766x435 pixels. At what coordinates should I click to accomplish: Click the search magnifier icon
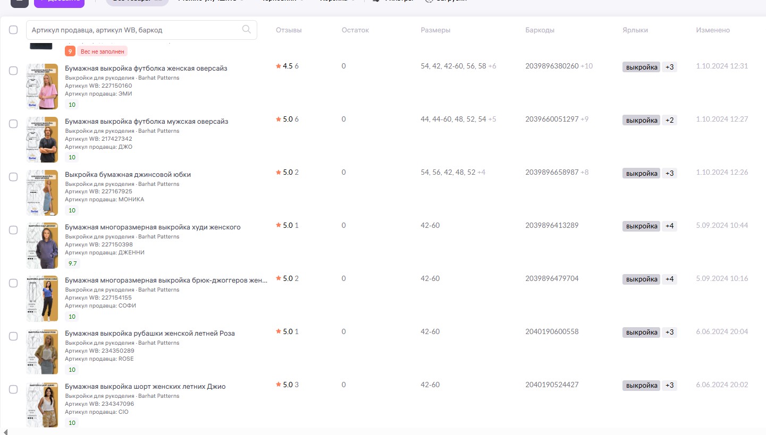pos(246,30)
